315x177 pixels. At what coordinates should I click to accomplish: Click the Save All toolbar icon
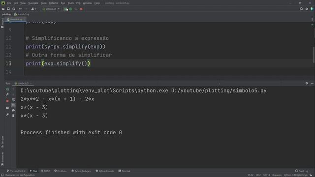pos(8,9)
